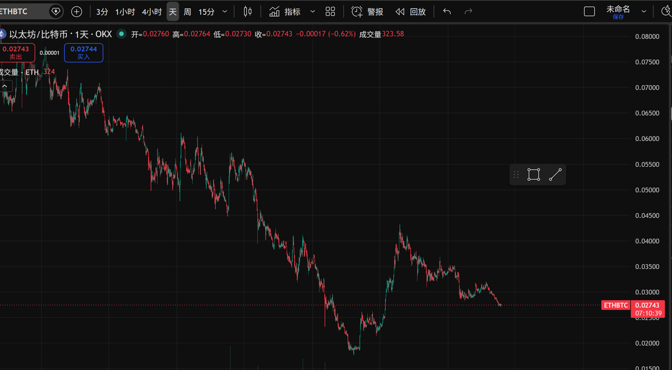Click the 0.08000 price axis label
This screenshot has height=370, width=672.
647,36
